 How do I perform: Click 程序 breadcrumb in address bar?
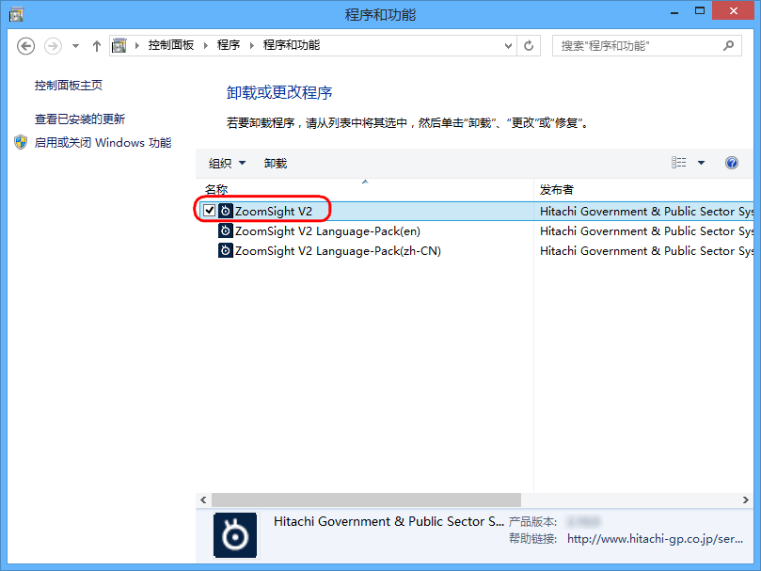coord(228,45)
